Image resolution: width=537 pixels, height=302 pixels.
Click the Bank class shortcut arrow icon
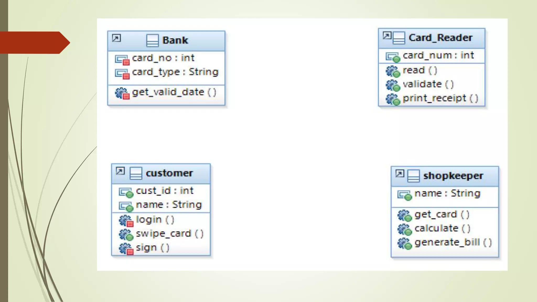tap(116, 38)
